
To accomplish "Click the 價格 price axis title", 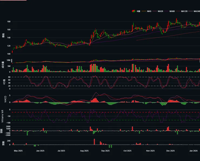I will point(3,35).
